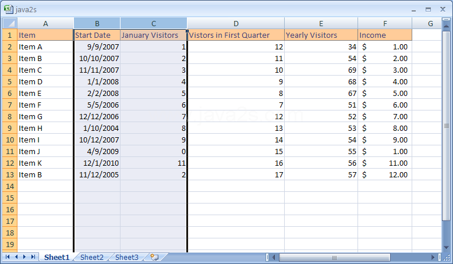Click the tab split handle left of horizontal scrollbar
The image size is (453, 264).
[267, 257]
